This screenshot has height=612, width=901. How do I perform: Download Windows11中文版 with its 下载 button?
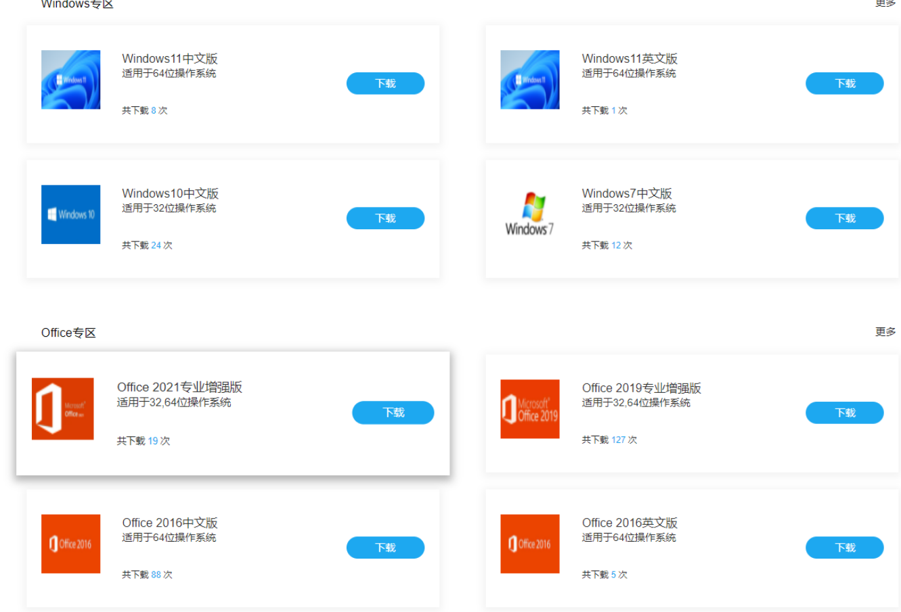pos(386,83)
